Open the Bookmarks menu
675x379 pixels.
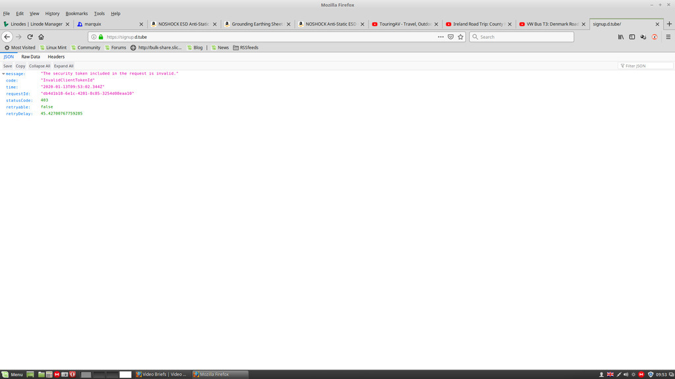76,13
